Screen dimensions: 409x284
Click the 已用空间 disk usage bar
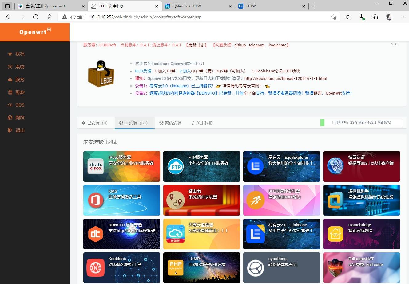coord(361,122)
